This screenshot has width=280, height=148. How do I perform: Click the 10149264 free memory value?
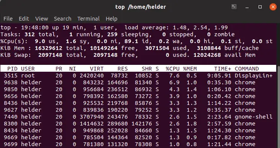pos(104,48)
